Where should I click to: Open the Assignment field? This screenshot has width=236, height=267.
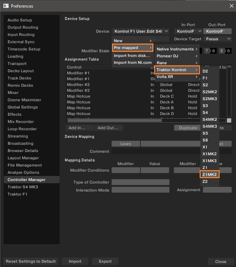(217, 190)
